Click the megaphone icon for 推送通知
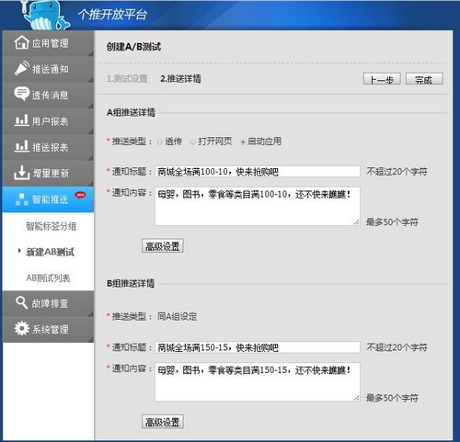This screenshot has width=460, height=442. [x=21, y=68]
